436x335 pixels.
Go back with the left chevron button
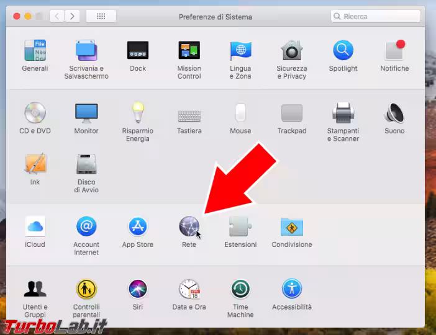click(x=57, y=16)
